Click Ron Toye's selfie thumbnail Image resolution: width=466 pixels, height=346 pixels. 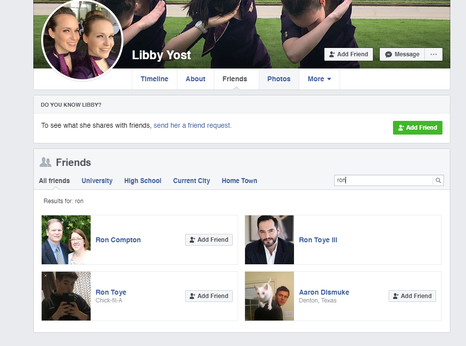(66, 296)
